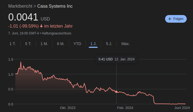Click the 1.5 y-axis label
The image size is (193, 112).
coord(11,60)
